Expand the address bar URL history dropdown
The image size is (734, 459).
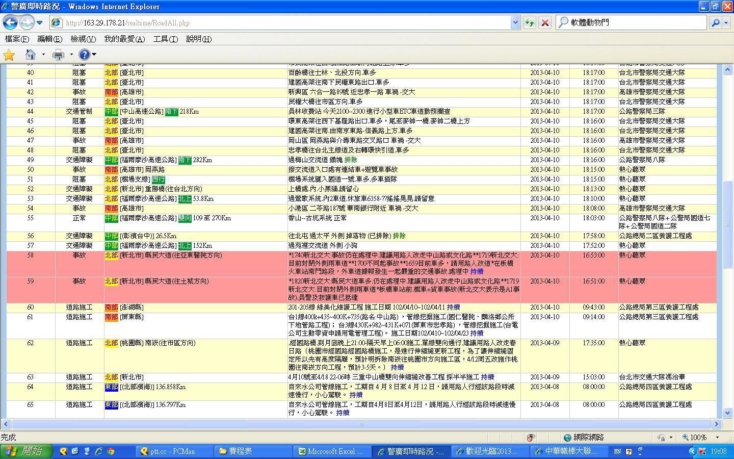(x=515, y=22)
